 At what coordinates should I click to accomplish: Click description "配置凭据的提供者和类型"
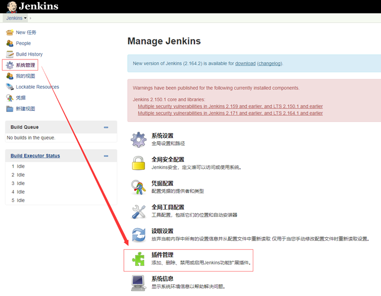coord(178,191)
